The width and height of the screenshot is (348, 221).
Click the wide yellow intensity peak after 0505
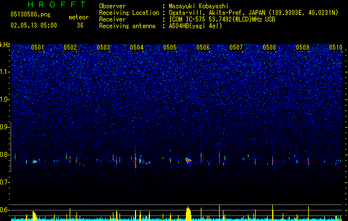tap(189, 213)
